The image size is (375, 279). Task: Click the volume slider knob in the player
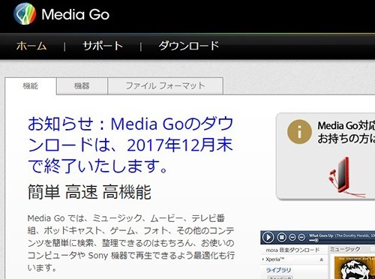click(x=316, y=241)
